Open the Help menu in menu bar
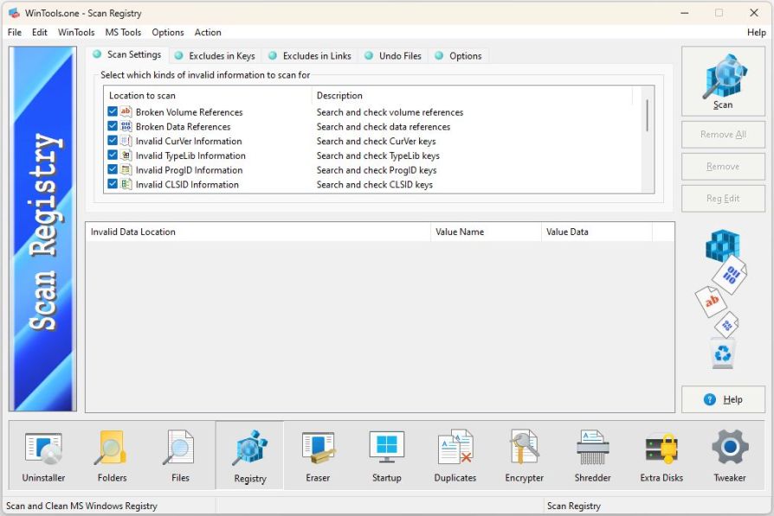 756,32
